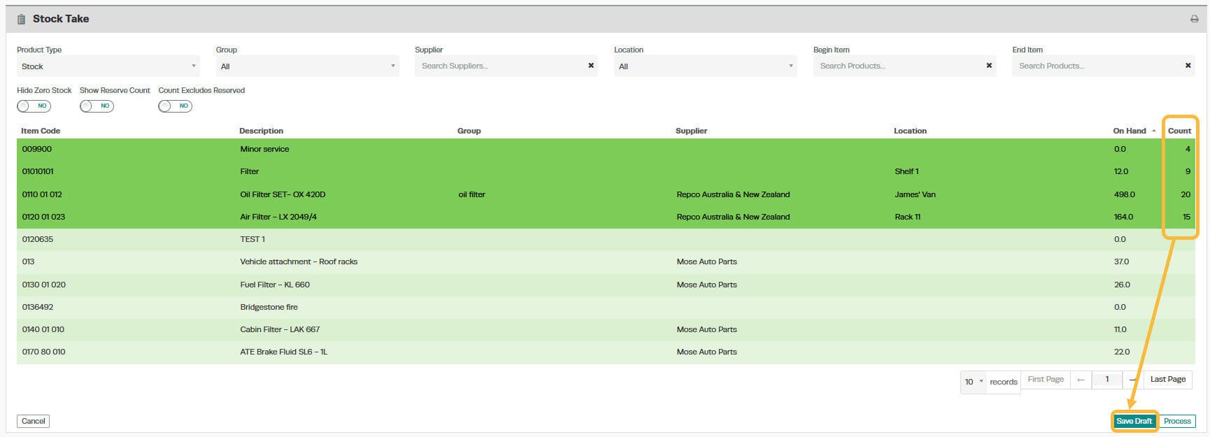
Task: Click On Hand value 37.0
Action: point(1121,262)
